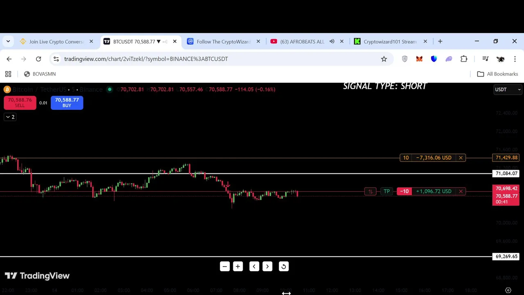524x295 pixels.
Task: Close the Cryptowizard101 Stream tab
Action: [425, 41]
